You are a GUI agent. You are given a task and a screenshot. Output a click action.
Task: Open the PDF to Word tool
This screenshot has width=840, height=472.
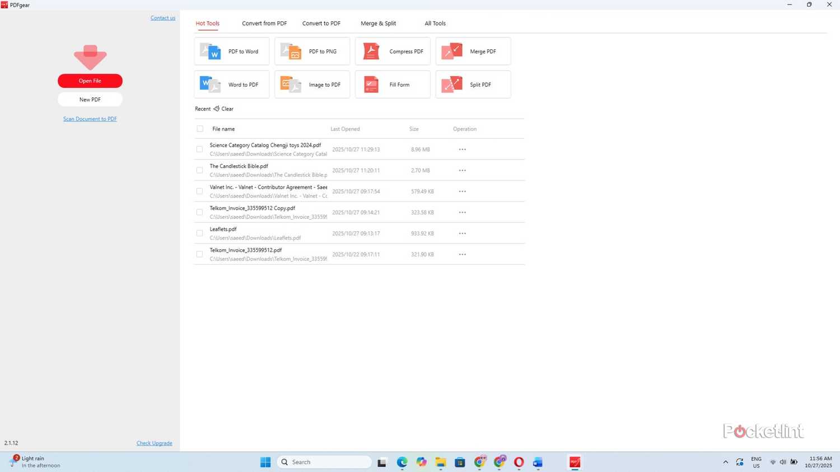[232, 52]
